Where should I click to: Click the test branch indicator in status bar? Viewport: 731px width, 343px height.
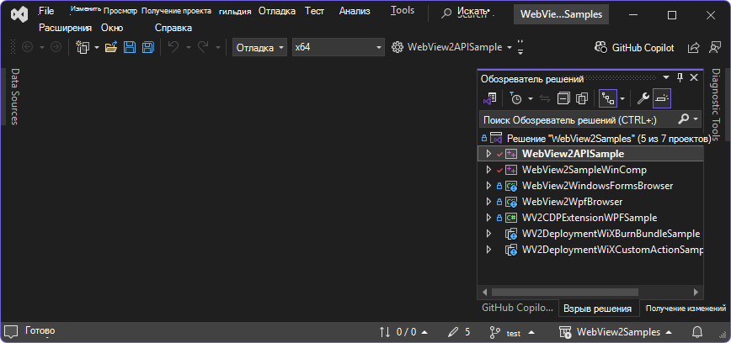(512, 333)
